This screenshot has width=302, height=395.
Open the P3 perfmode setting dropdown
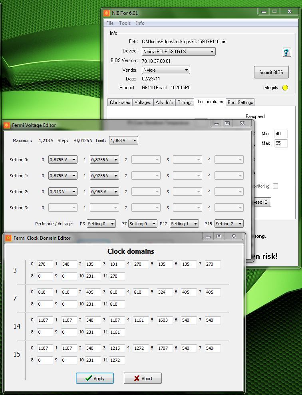pos(101,224)
